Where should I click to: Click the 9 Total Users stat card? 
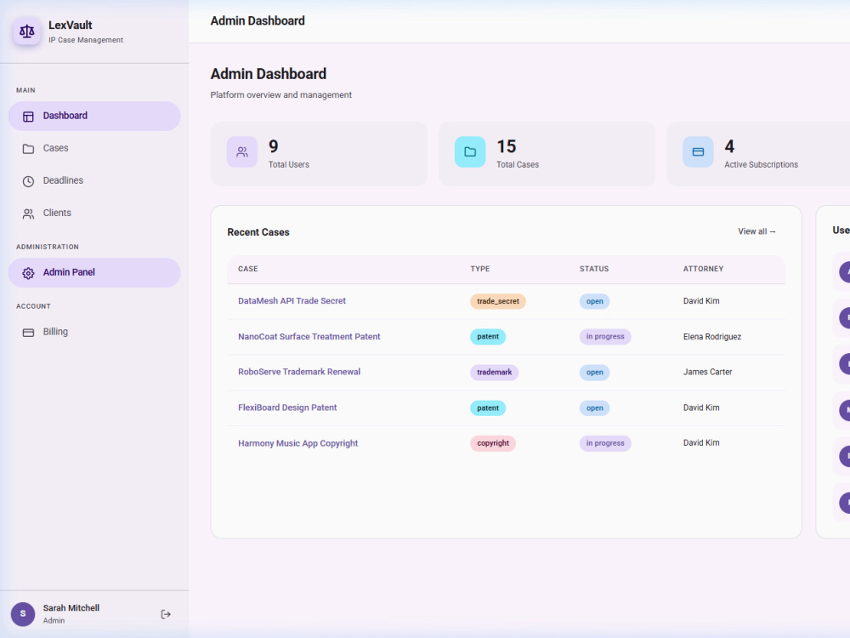(x=319, y=154)
